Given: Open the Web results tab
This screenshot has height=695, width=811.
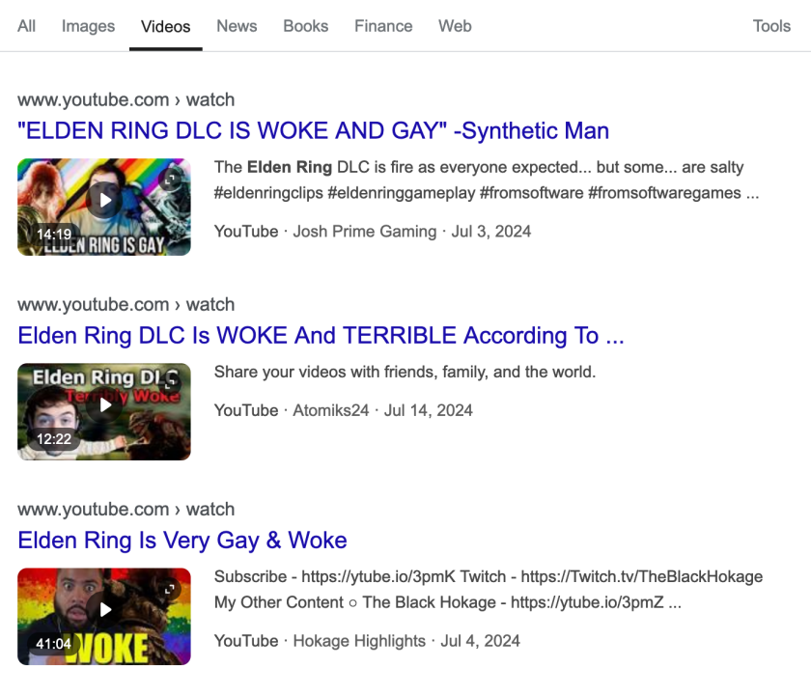Looking at the screenshot, I should coord(455,26).
